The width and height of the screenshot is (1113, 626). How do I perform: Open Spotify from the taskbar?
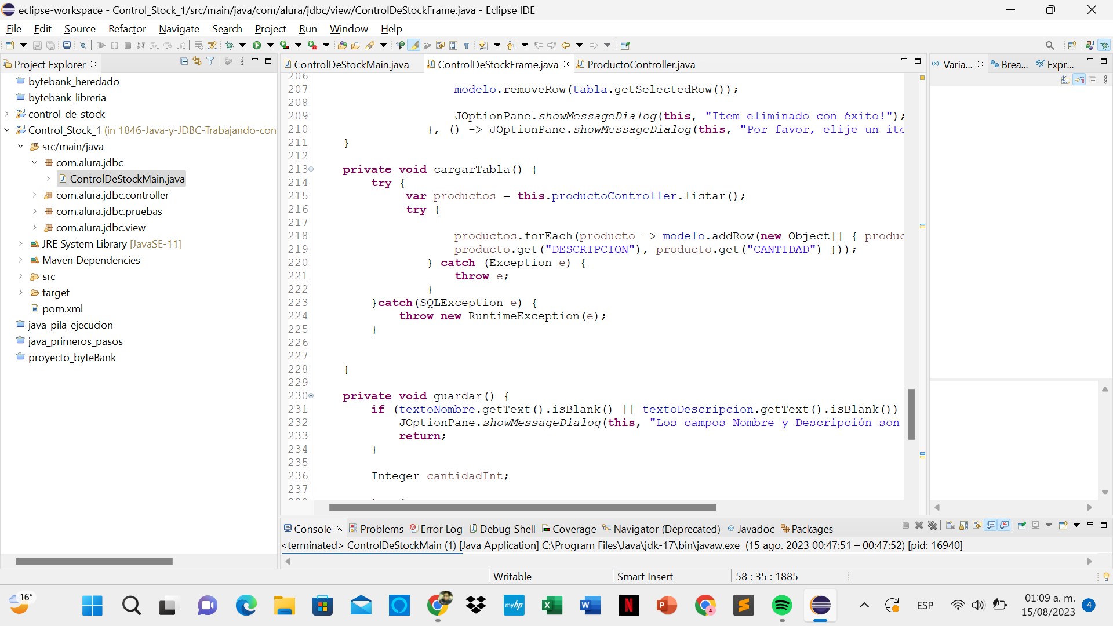(x=782, y=606)
